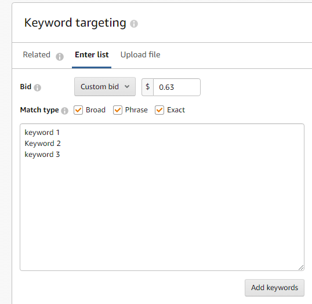Screen dimensions: 312x304
Task: Uncheck the Broad match type checkbox
Action: pyautogui.click(x=78, y=110)
